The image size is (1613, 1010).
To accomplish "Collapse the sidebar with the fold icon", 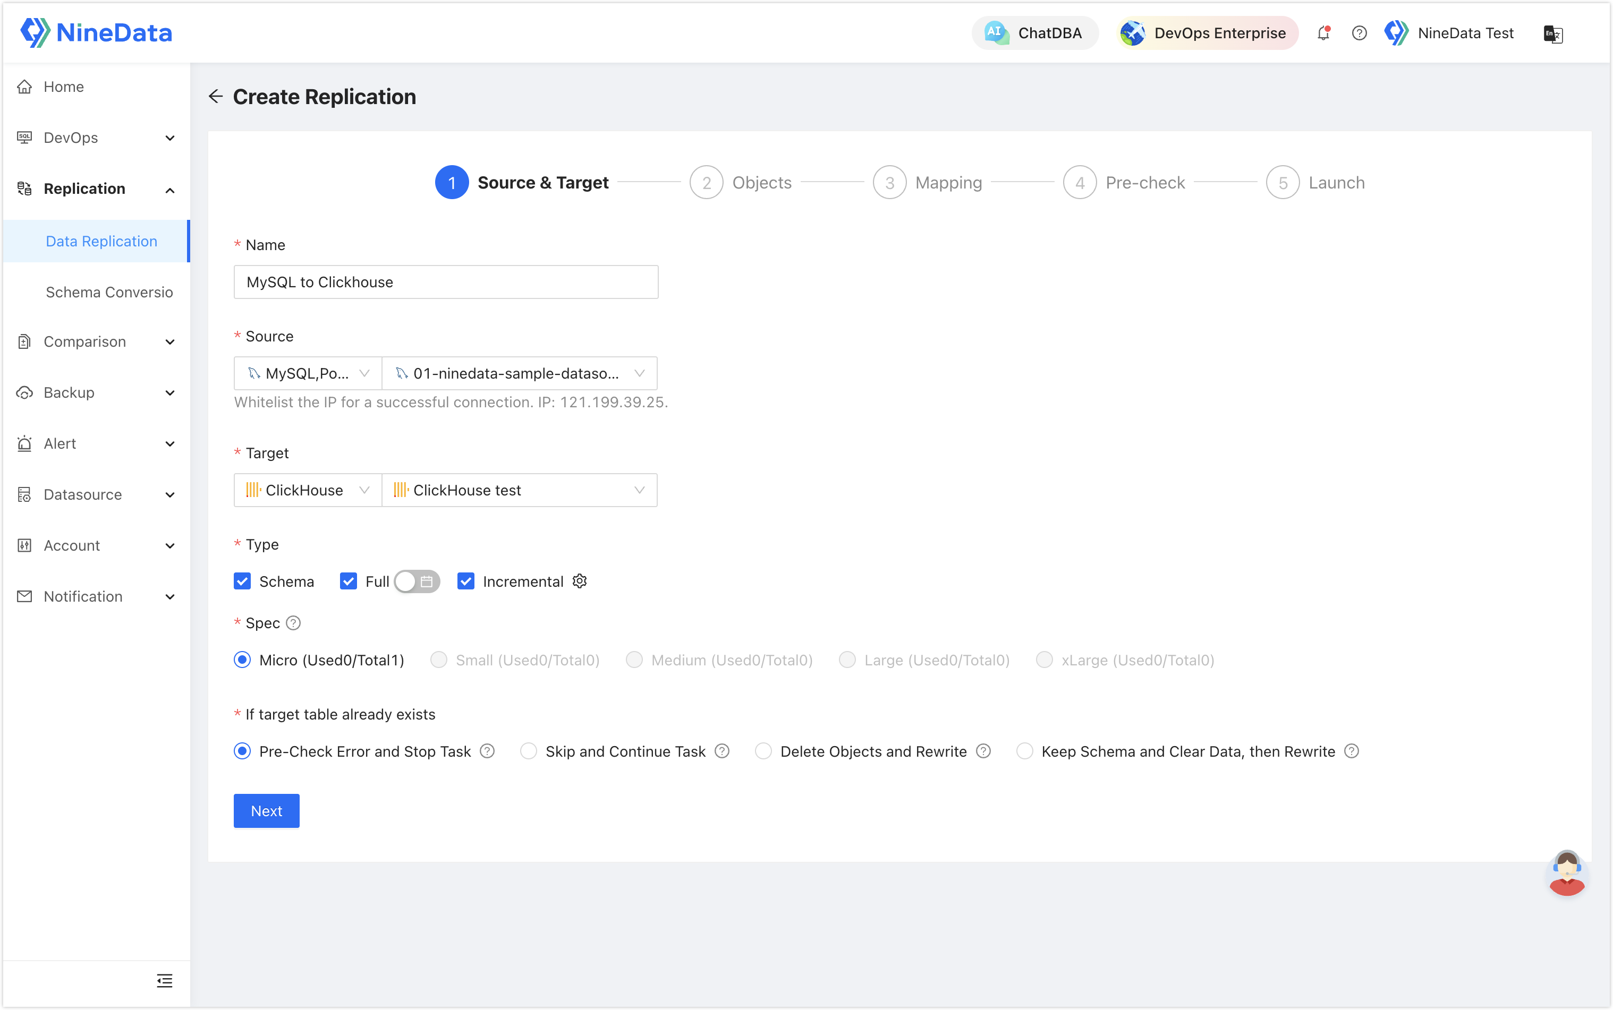I will [164, 981].
